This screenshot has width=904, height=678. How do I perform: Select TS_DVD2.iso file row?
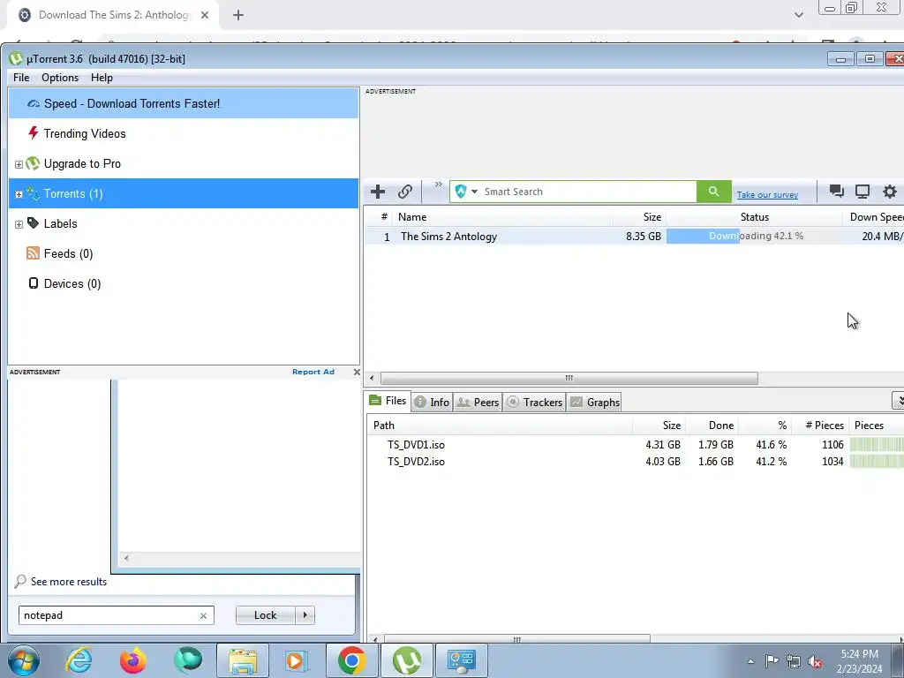[634, 461]
